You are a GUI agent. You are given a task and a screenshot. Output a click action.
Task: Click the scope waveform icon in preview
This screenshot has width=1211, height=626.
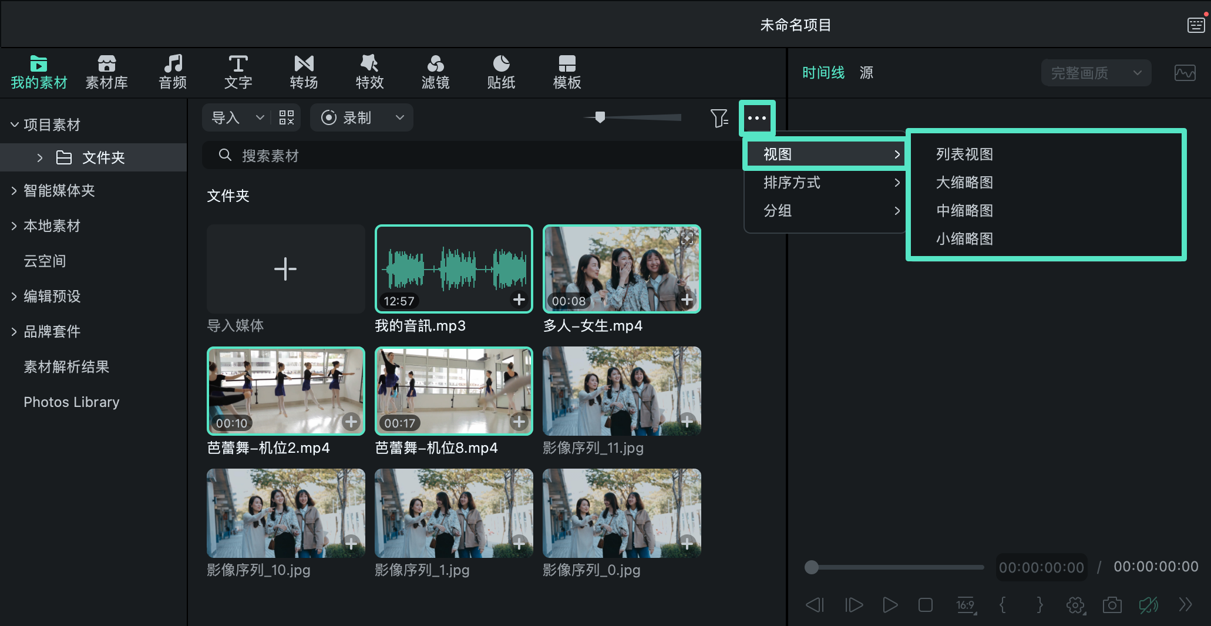(1185, 73)
